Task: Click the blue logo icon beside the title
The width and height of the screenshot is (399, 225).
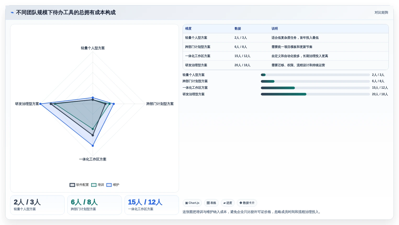Action: (x=12, y=13)
